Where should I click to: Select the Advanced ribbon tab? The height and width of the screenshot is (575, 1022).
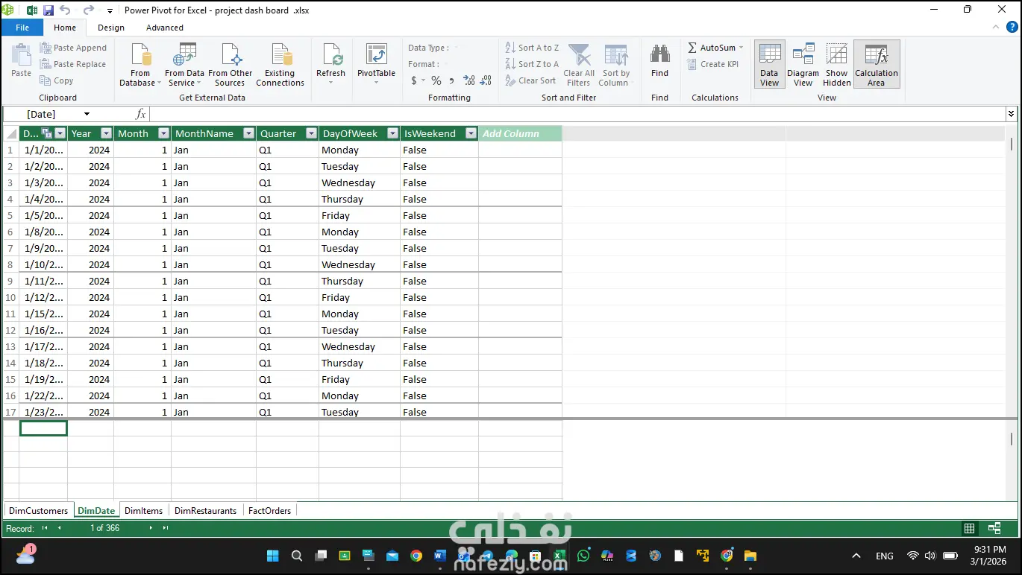165,28
